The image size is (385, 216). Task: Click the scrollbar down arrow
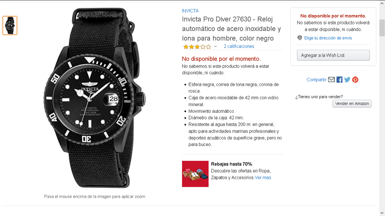coord(382,213)
